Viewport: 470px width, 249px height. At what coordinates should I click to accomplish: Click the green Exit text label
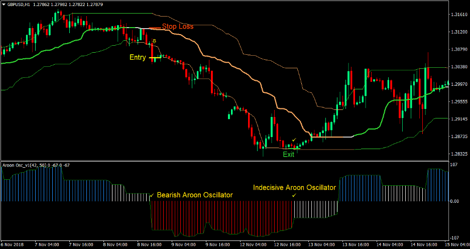(x=288, y=155)
